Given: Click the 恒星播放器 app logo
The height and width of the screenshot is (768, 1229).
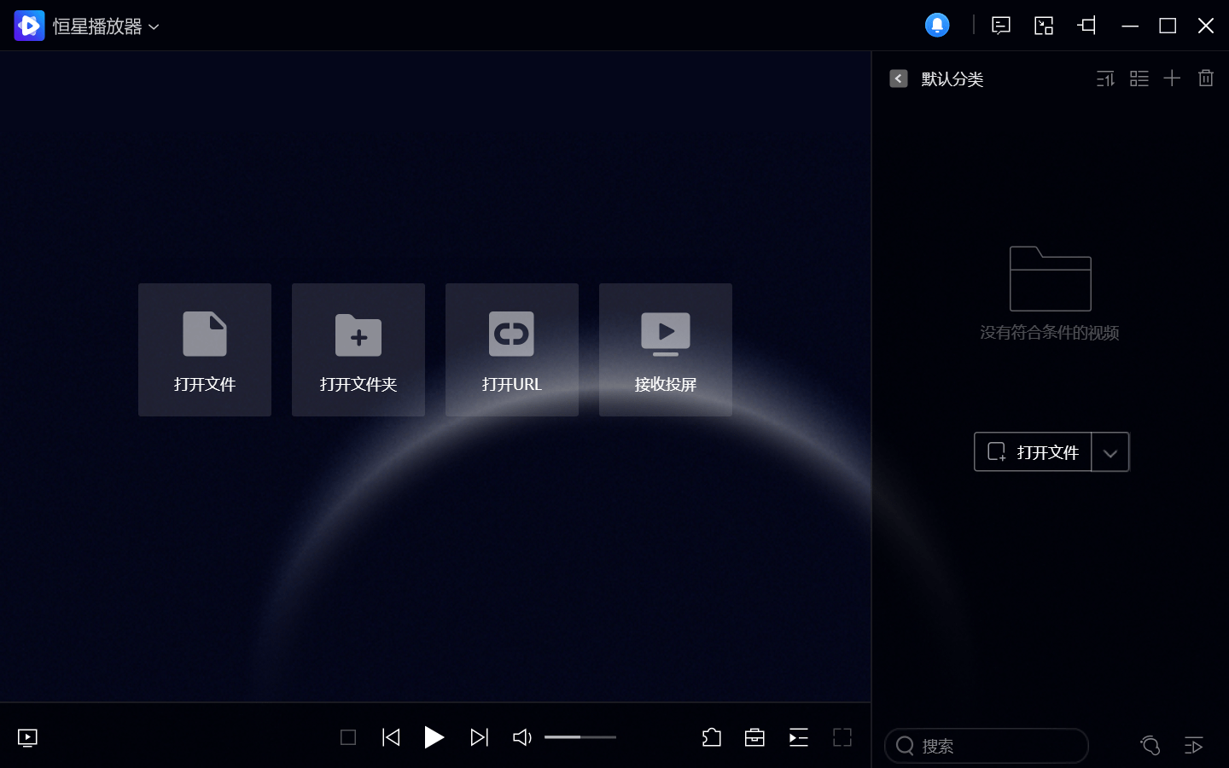Looking at the screenshot, I should tap(29, 26).
